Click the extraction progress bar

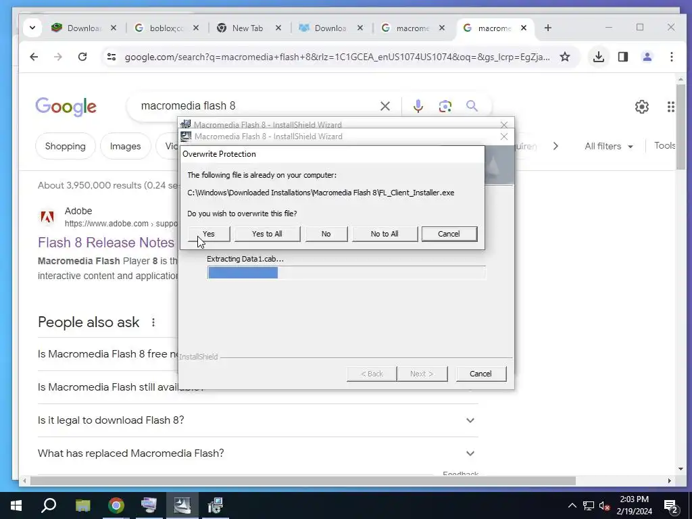347,273
